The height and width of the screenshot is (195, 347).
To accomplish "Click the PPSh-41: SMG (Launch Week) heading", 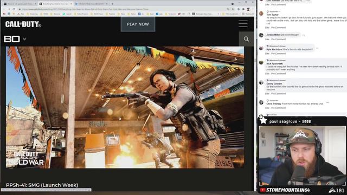I will [x=42, y=185].
